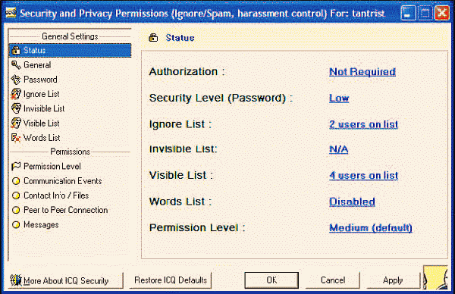455x294 pixels.
Task: Click the Ignore List face icon
Action: [16, 94]
